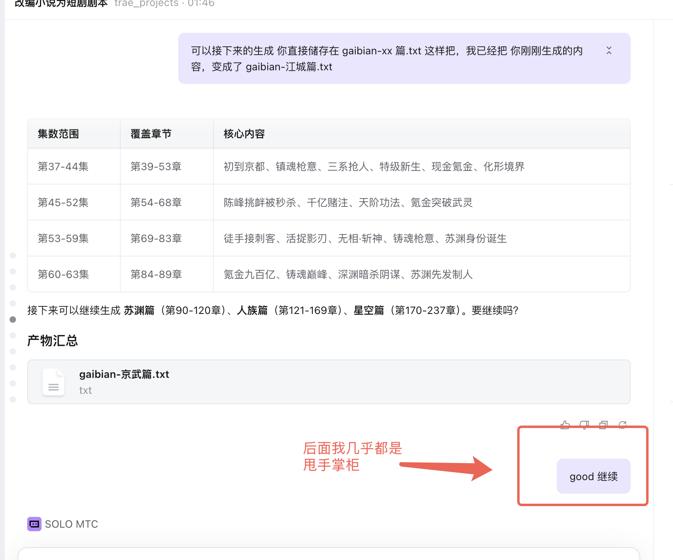Regenerate the response with the refresh icon
Viewport: 673px width, 560px height.
click(623, 425)
